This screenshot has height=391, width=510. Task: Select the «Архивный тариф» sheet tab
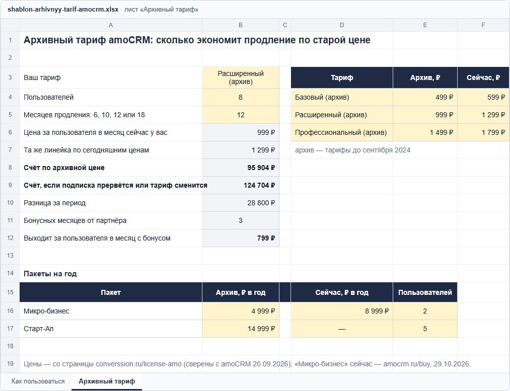click(x=107, y=381)
